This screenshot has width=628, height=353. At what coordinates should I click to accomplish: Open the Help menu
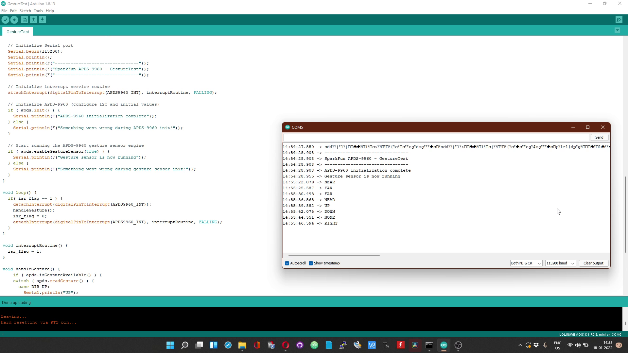pos(50,11)
